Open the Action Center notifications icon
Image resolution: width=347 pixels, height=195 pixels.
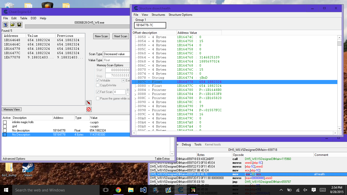point(314,190)
